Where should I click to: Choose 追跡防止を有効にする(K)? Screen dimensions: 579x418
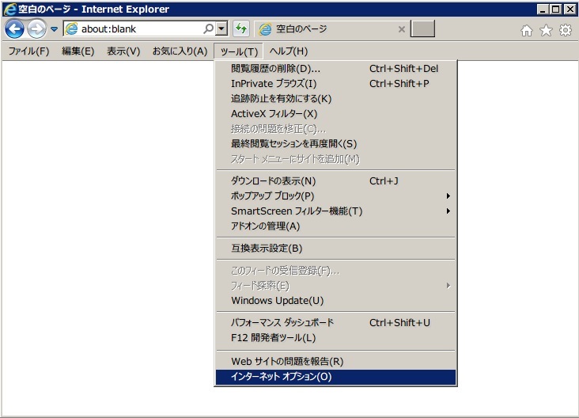coord(335,99)
